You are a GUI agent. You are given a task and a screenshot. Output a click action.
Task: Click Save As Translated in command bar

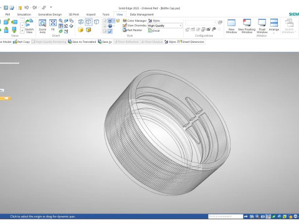click(x=82, y=42)
